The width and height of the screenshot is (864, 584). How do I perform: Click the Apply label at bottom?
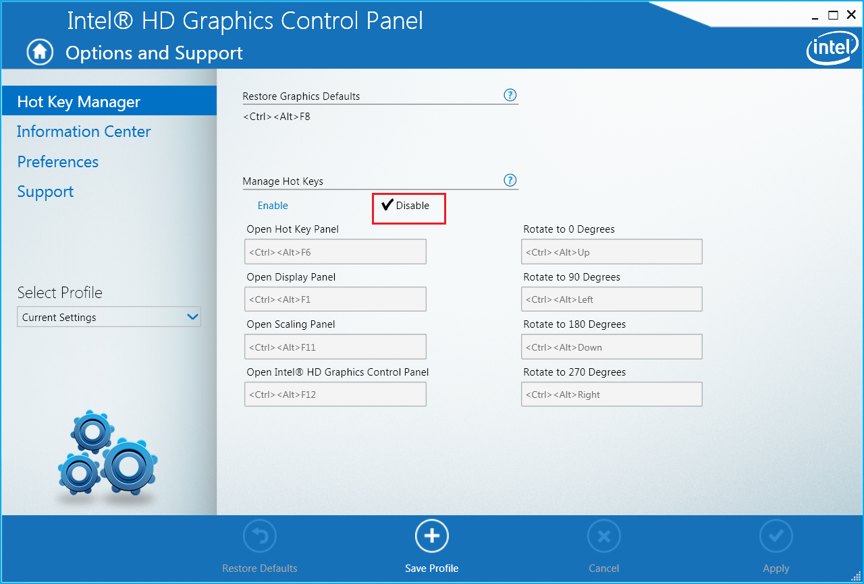[776, 568]
